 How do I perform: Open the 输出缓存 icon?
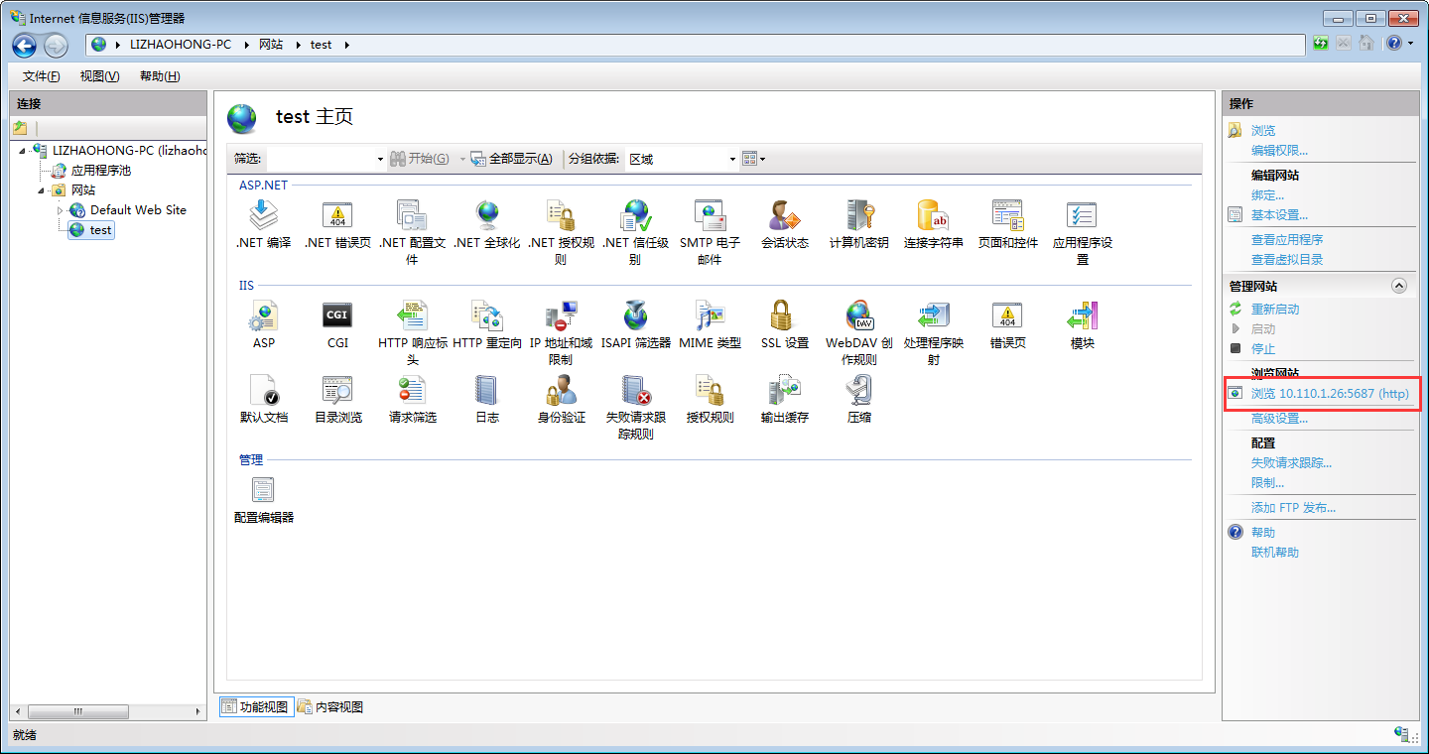coord(784,390)
